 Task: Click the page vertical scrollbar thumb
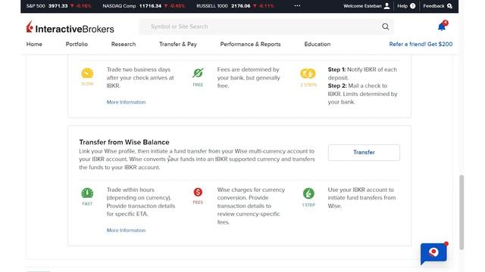tap(462, 212)
